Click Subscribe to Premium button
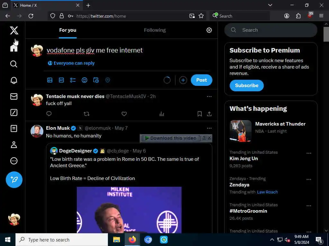The height and width of the screenshot is (246, 329). [x=246, y=86]
